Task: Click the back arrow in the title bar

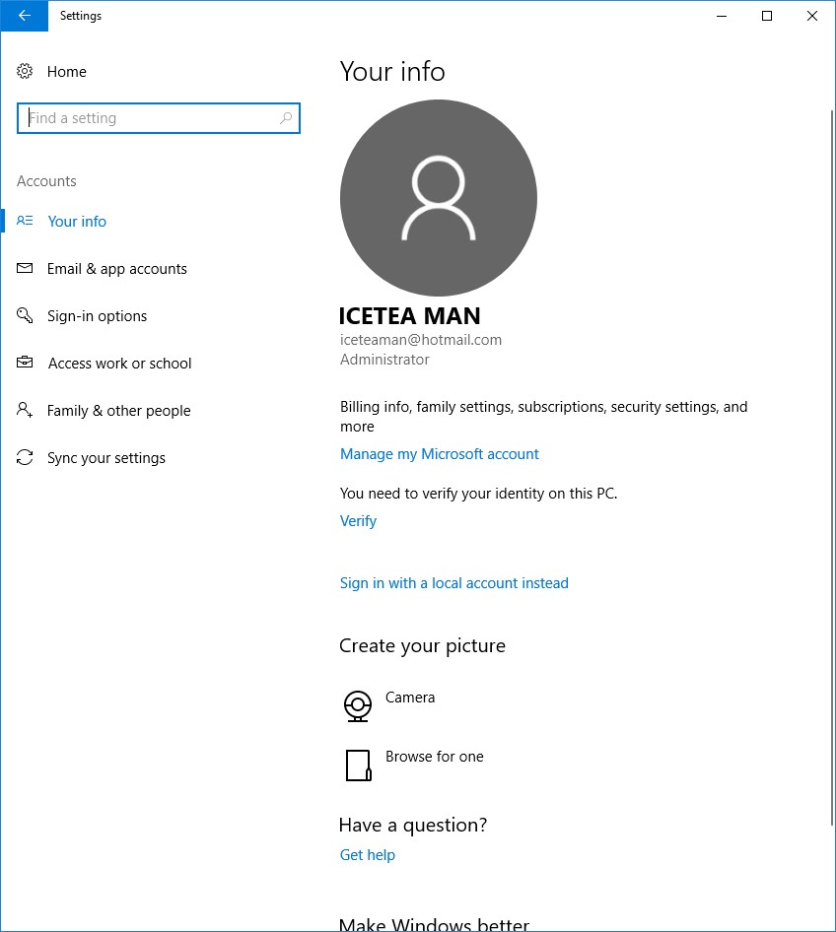Action: point(24,16)
